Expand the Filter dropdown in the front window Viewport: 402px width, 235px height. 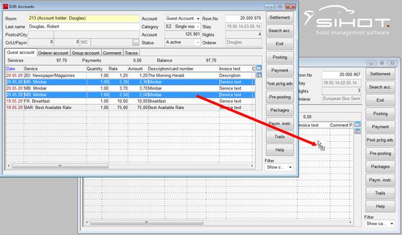tap(279, 167)
